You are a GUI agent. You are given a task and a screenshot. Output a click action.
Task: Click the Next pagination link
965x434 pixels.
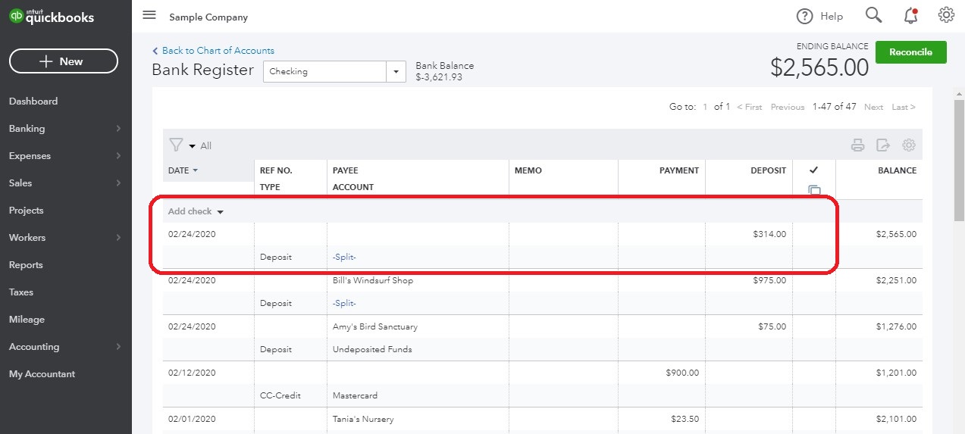pos(873,107)
